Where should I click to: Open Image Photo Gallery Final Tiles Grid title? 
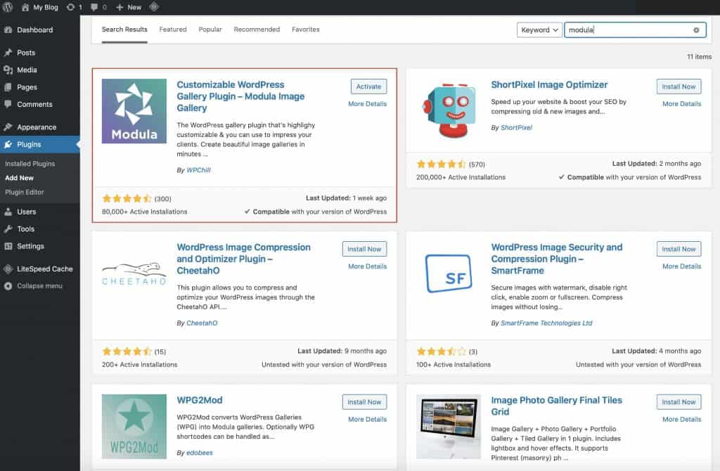[557, 406]
